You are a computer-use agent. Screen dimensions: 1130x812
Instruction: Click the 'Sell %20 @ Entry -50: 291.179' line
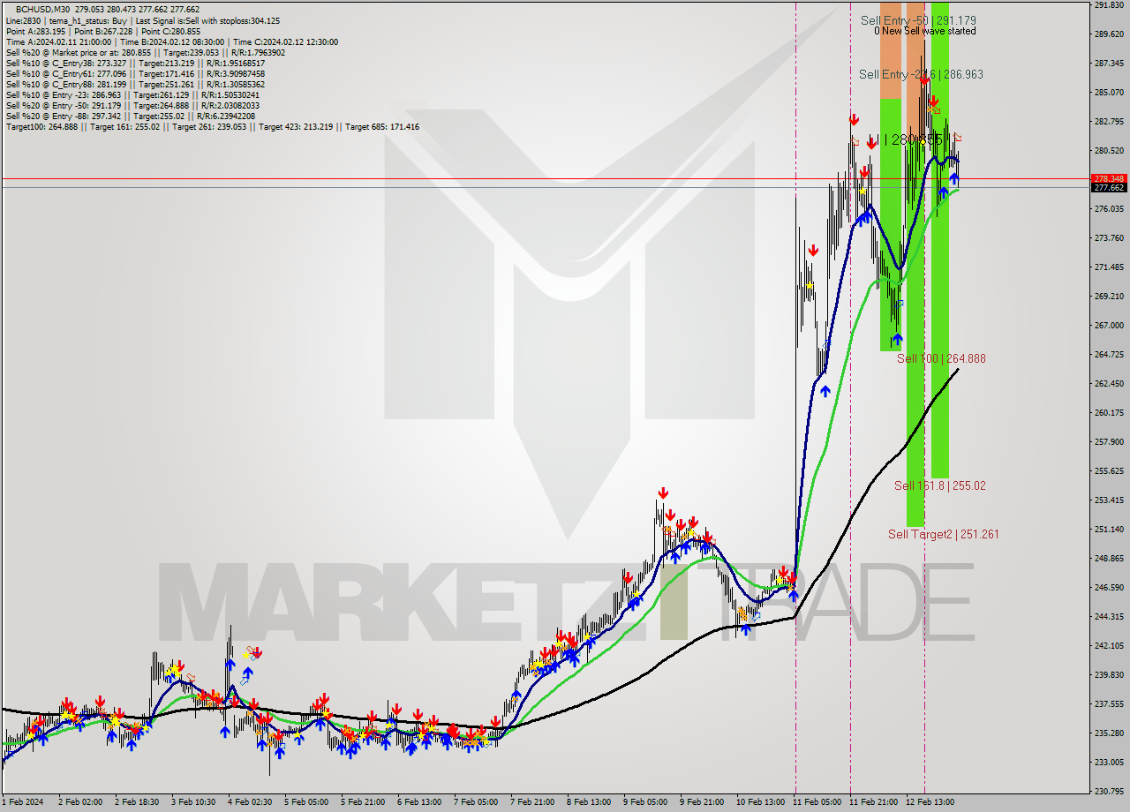(x=132, y=105)
